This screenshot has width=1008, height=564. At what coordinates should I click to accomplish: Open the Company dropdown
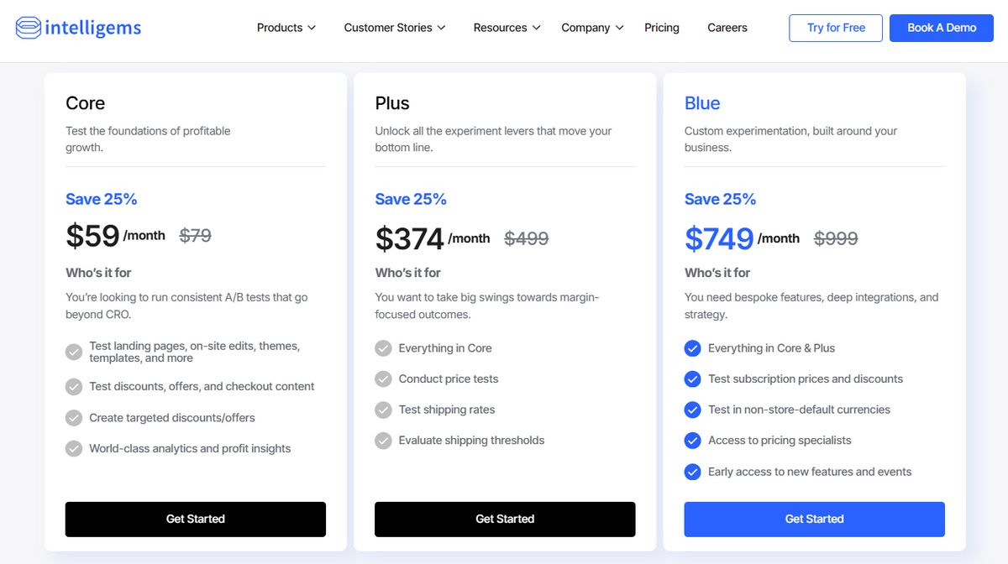click(592, 27)
